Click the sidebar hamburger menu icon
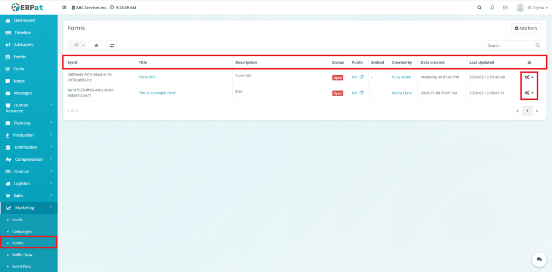552x272 pixels. point(65,8)
